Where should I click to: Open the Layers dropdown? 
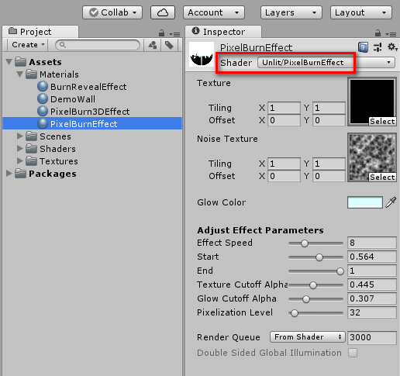tap(291, 12)
